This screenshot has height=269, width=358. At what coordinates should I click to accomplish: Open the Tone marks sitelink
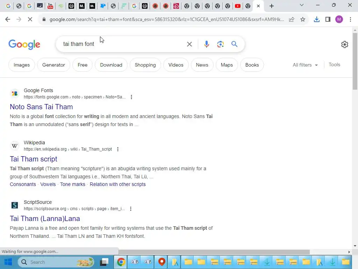[x=73, y=184]
